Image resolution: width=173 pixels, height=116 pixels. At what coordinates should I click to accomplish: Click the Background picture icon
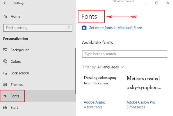5,50
